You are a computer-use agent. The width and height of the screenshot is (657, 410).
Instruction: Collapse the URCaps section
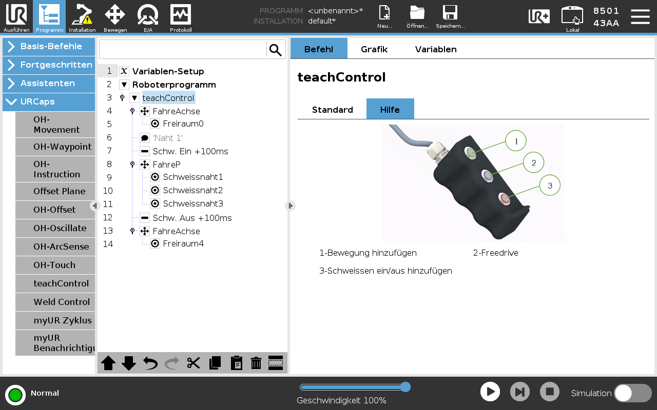tap(49, 101)
